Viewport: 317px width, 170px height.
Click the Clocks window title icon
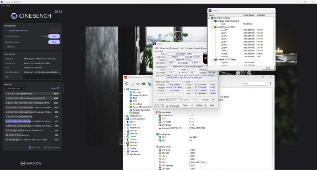(210, 11)
